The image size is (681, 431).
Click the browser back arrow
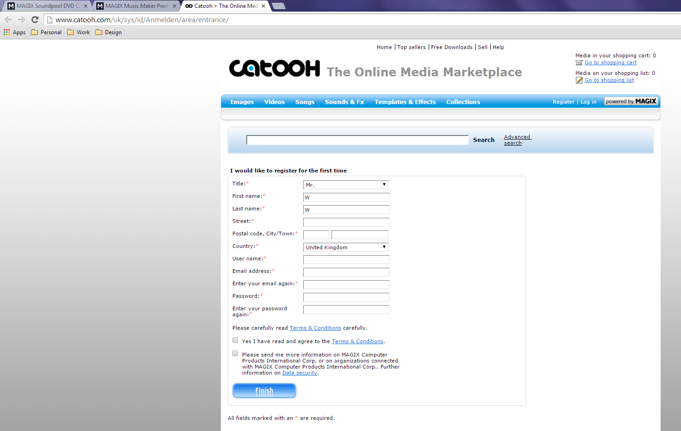(x=8, y=19)
